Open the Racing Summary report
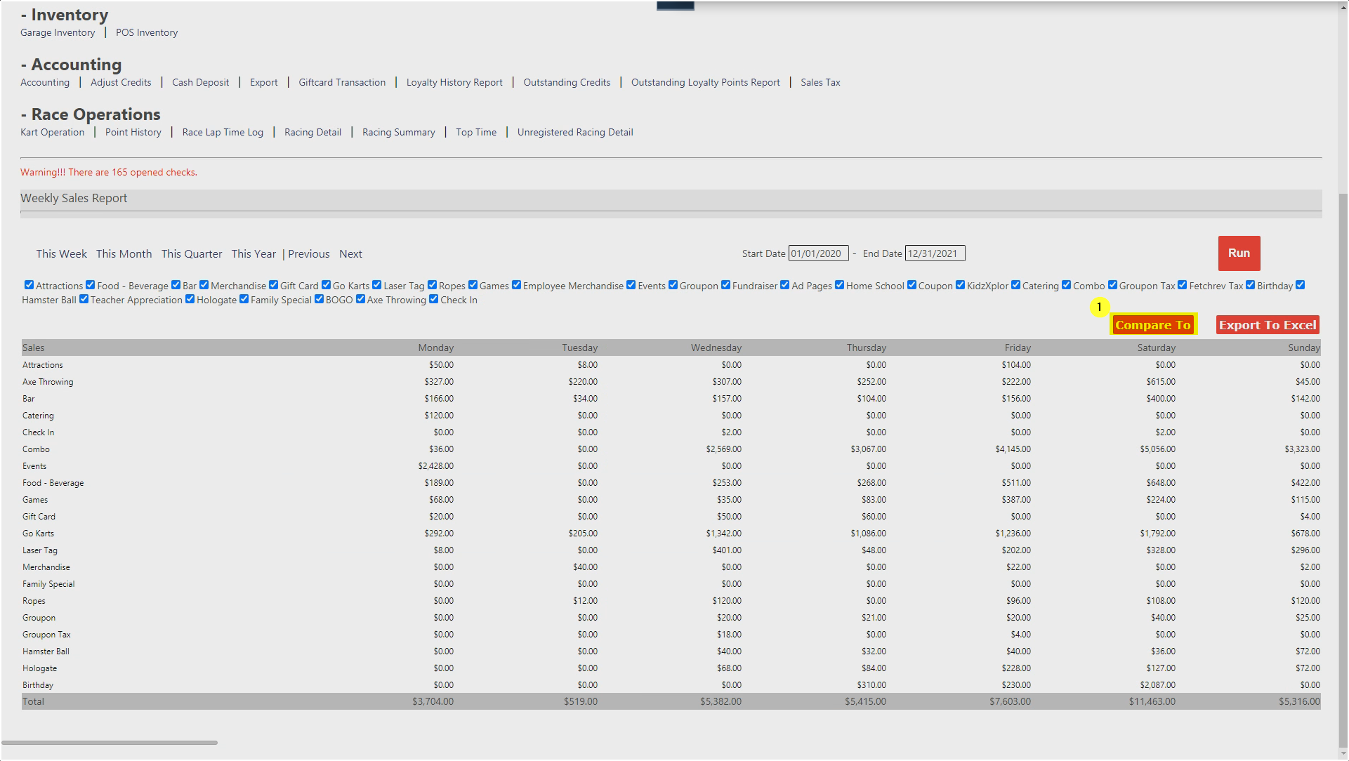 (x=398, y=133)
